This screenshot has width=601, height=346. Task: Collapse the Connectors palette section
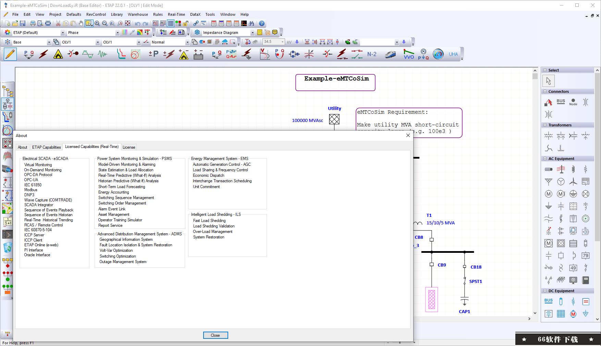coord(545,91)
